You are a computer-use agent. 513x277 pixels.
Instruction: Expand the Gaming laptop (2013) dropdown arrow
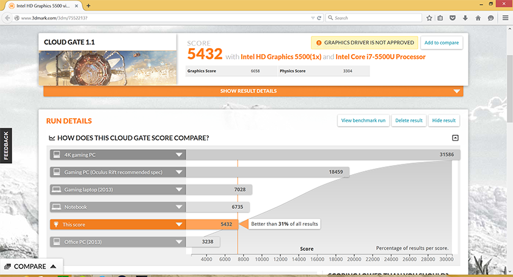pos(178,189)
